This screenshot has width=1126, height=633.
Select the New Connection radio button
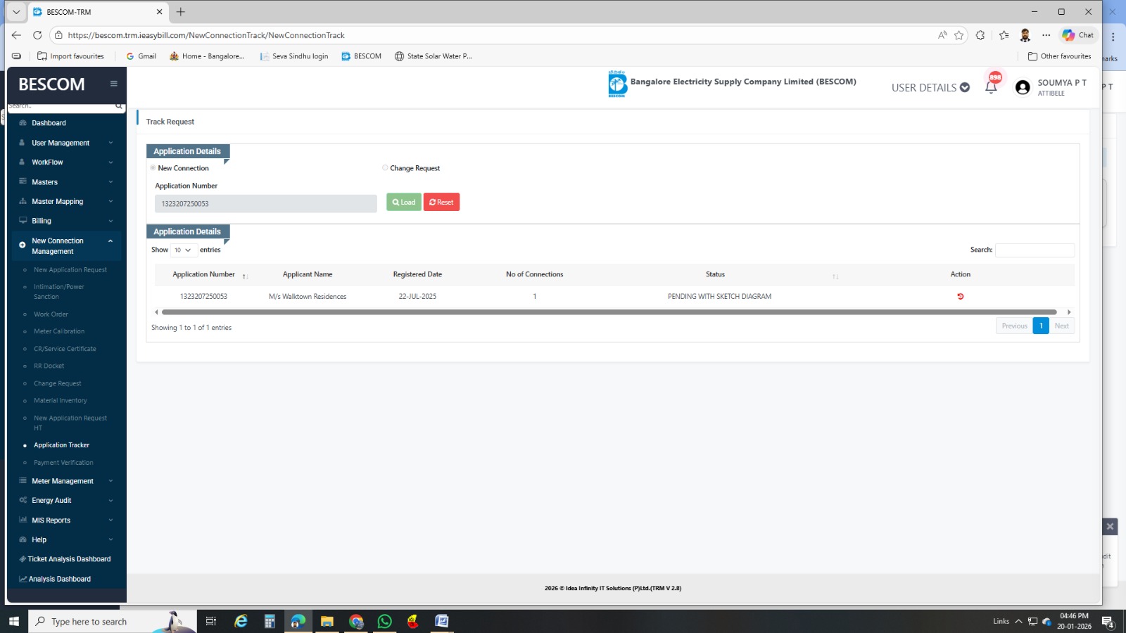[x=153, y=168]
